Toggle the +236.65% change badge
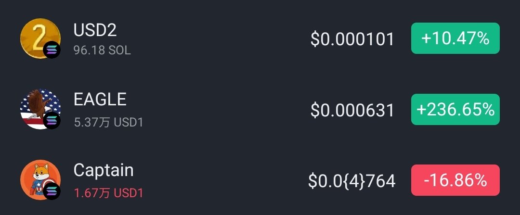The height and width of the screenshot is (215, 520). tap(455, 109)
